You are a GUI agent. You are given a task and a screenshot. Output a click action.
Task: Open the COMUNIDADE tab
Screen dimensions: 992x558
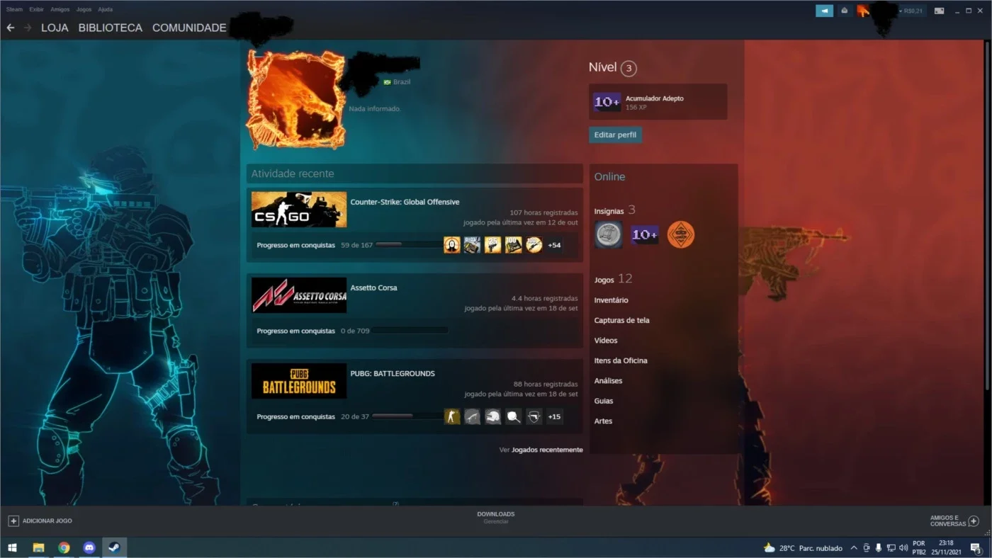[x=189, y=28]
